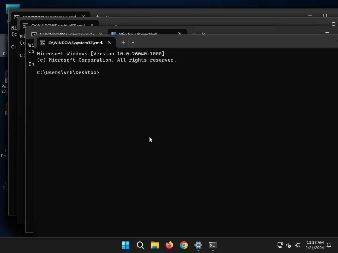Viewport: 338px width, 253px height.
Task: Launch Google Chrome from taskbar
Action: click(184, 245)
